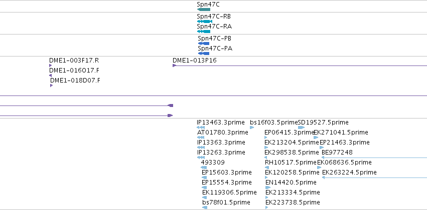Select the EN14420.5prime label
The image size is (427, 210).
[x=291, y=182]
